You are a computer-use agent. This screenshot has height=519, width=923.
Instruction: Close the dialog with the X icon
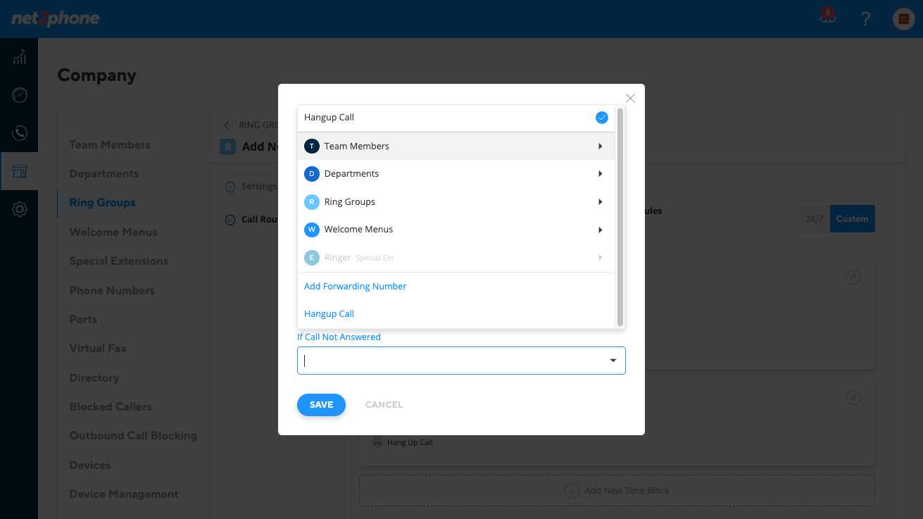click(630, 98)
